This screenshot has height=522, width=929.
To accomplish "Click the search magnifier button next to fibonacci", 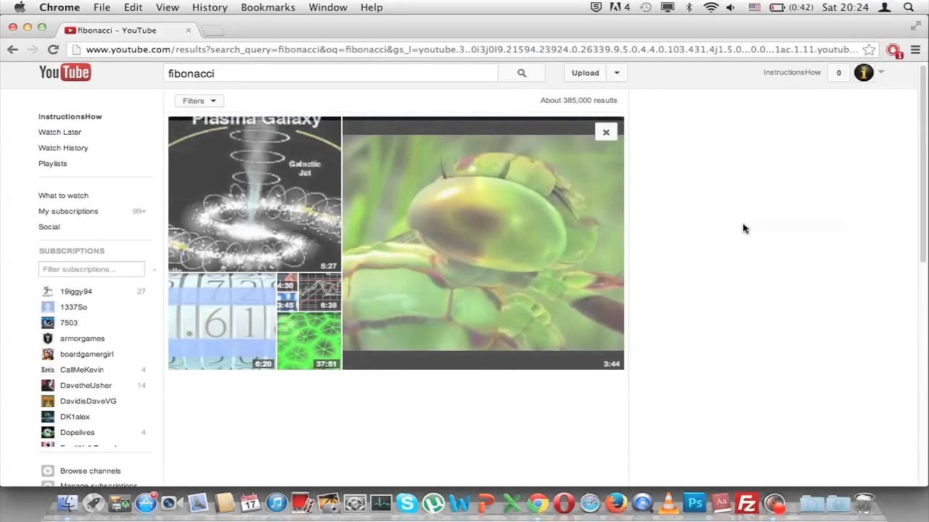I will [x=521, y=73].
